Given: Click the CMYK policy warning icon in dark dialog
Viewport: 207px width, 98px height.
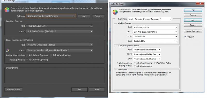Looking at the screenshot, I should click(8, 50).
